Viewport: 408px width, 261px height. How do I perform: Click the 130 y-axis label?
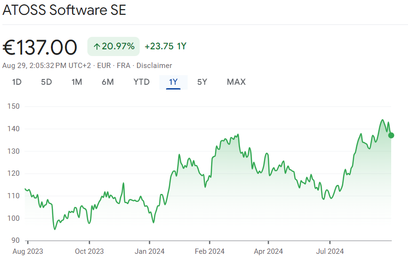13,151
